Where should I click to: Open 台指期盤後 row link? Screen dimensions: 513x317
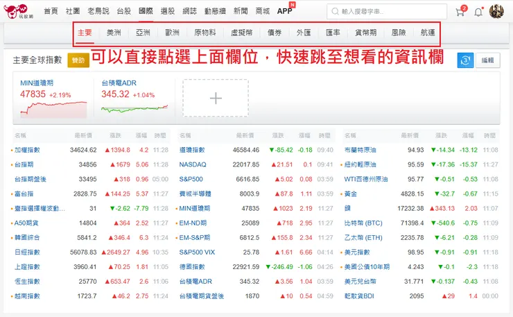point(31,179)
